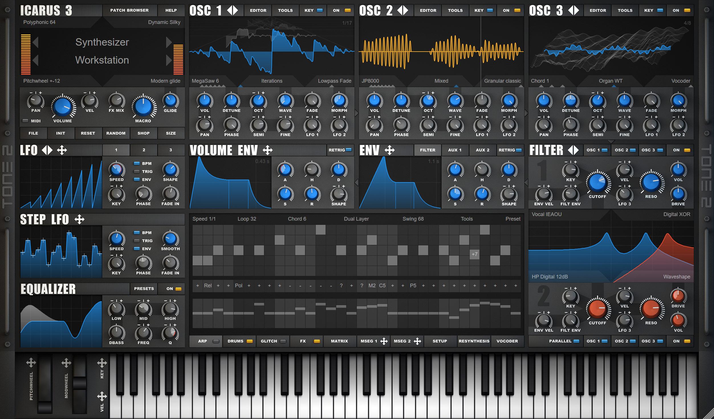
Task: Click the arrow between Volume Env and ENV
Action: [x=356, y=182]
